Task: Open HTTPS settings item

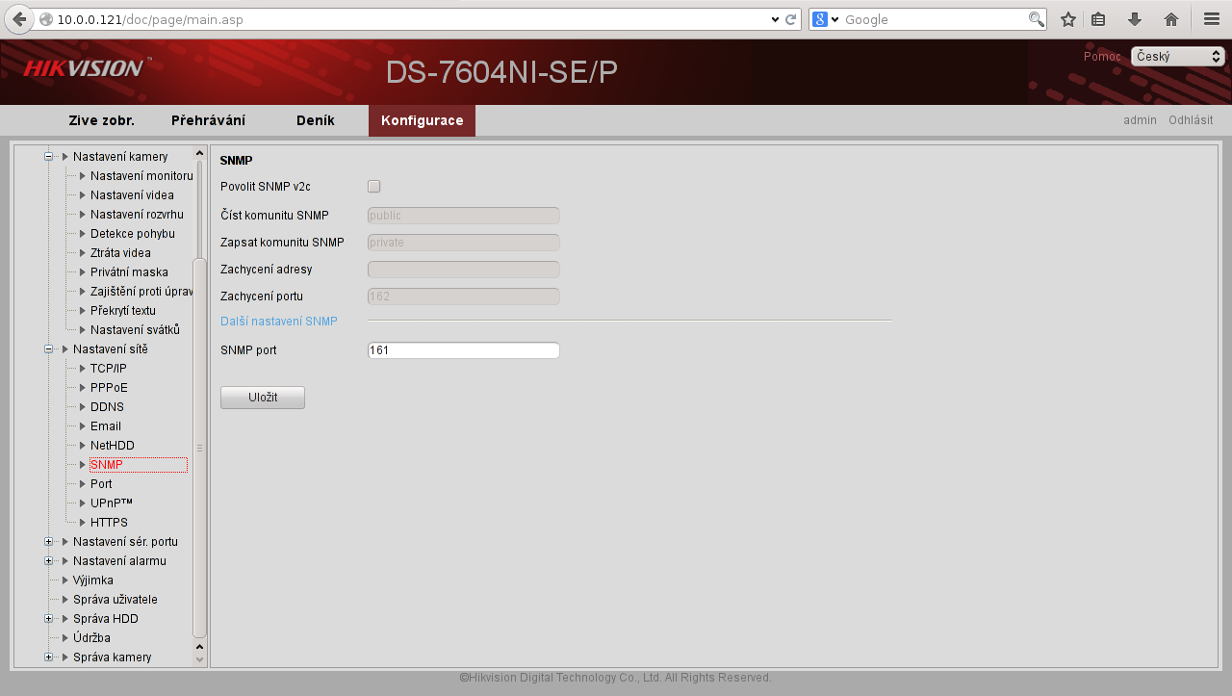Action: point(109,523)
